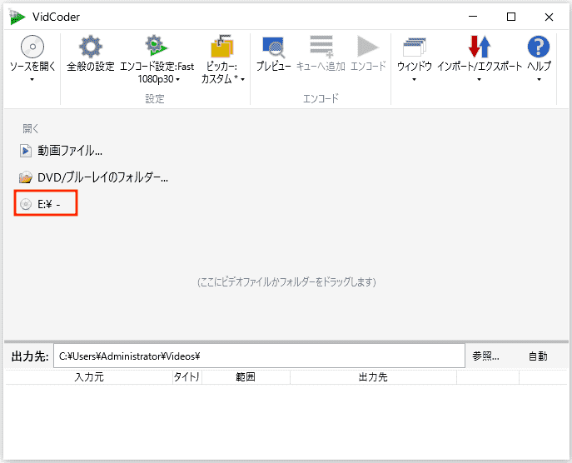Open the ピッカー folder icon
The width and height of the screenshot is (572, 463).
click(222, 47)
